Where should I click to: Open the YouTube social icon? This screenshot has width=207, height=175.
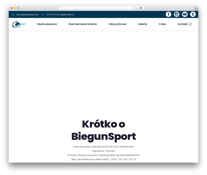(185, 14)
